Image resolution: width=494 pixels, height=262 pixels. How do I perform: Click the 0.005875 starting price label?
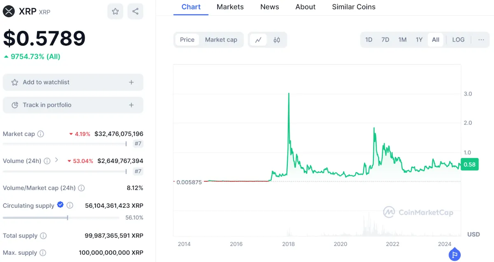[x=189, y=182]
